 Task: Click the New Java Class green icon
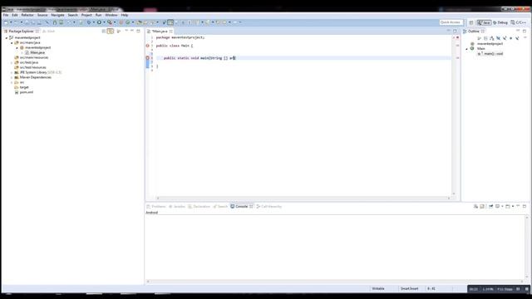128,22
